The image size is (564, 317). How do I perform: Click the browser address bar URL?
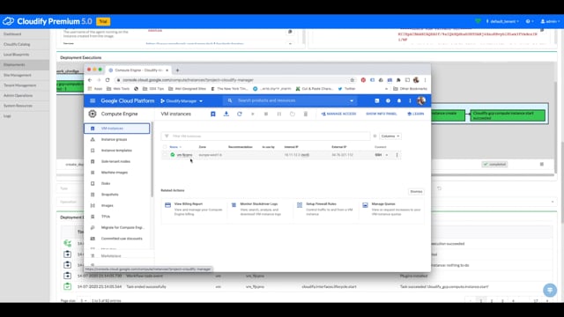tap(188, 80)
